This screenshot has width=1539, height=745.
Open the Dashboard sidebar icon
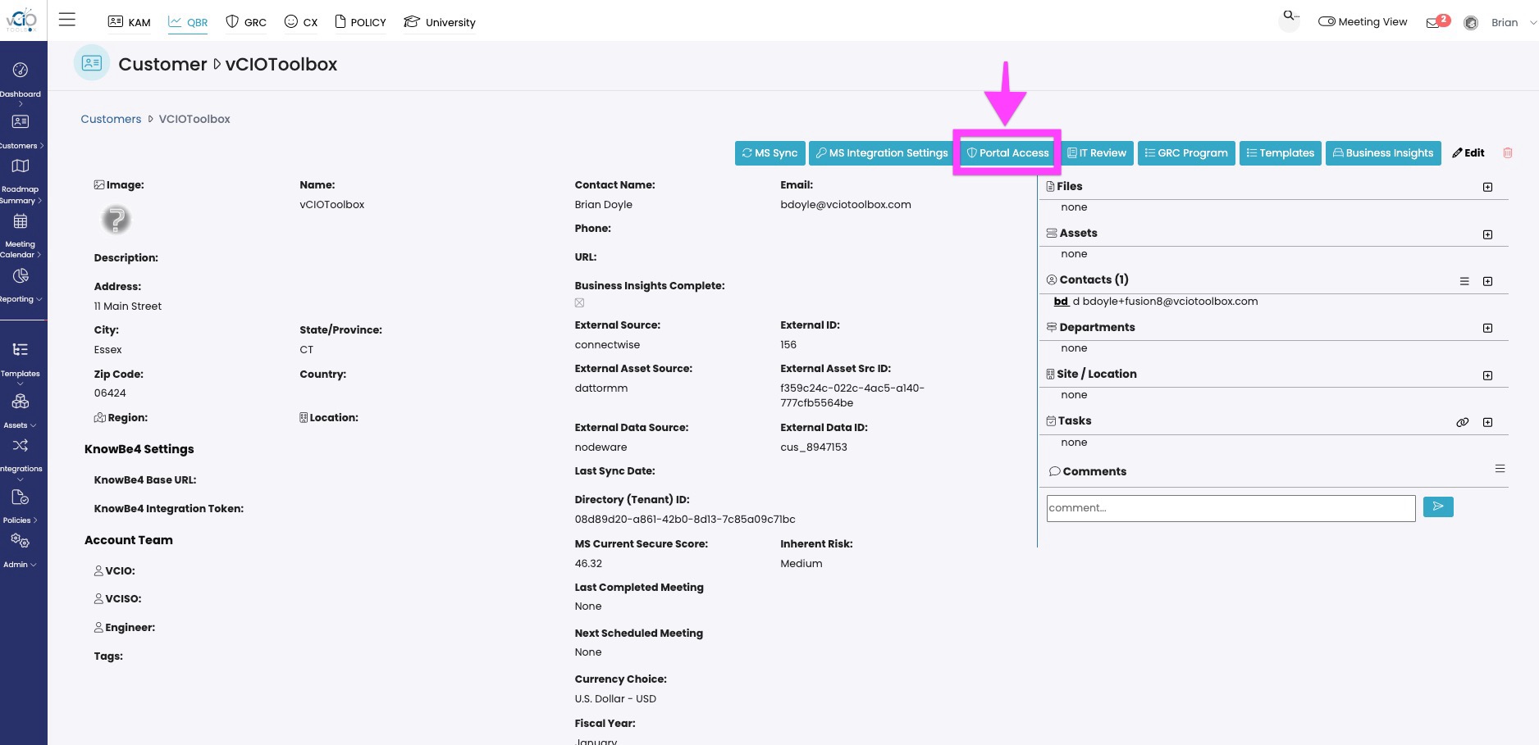coord(21,70)
